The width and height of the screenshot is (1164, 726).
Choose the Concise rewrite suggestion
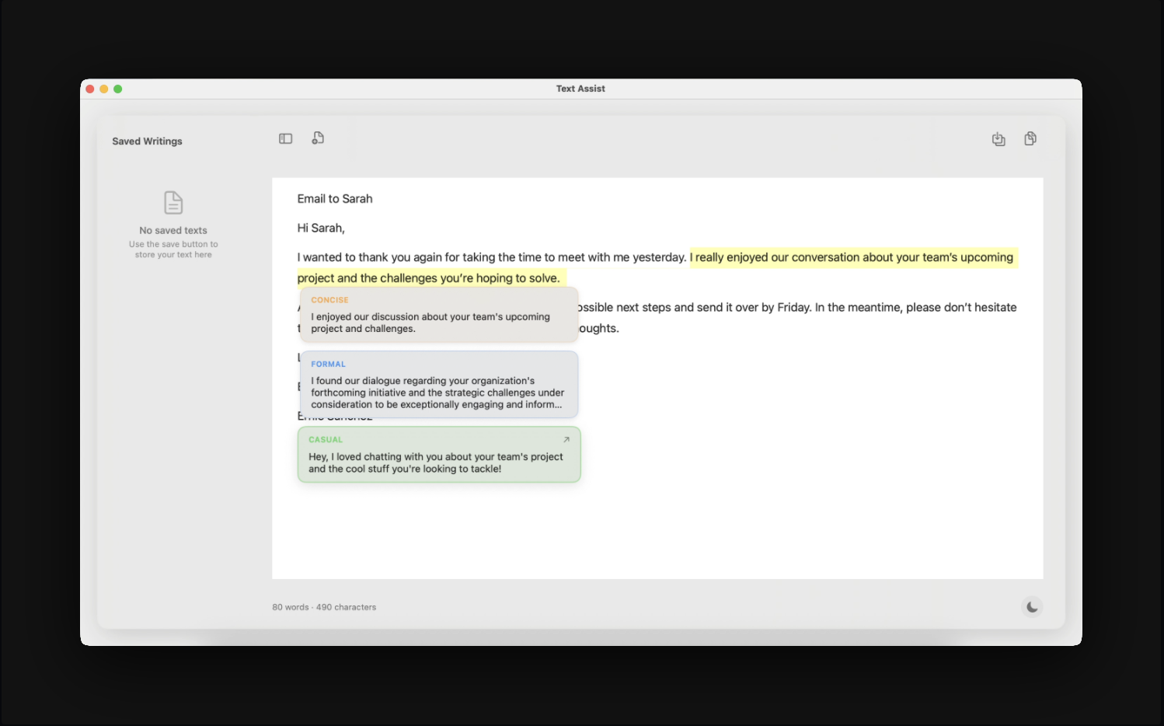tap(438, 316)
